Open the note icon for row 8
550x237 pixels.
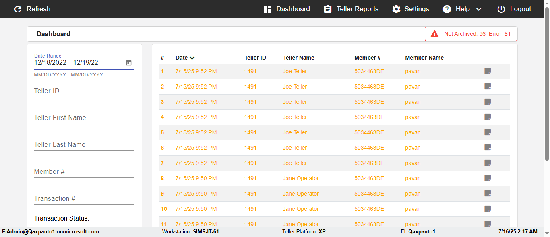coord(488,178)
